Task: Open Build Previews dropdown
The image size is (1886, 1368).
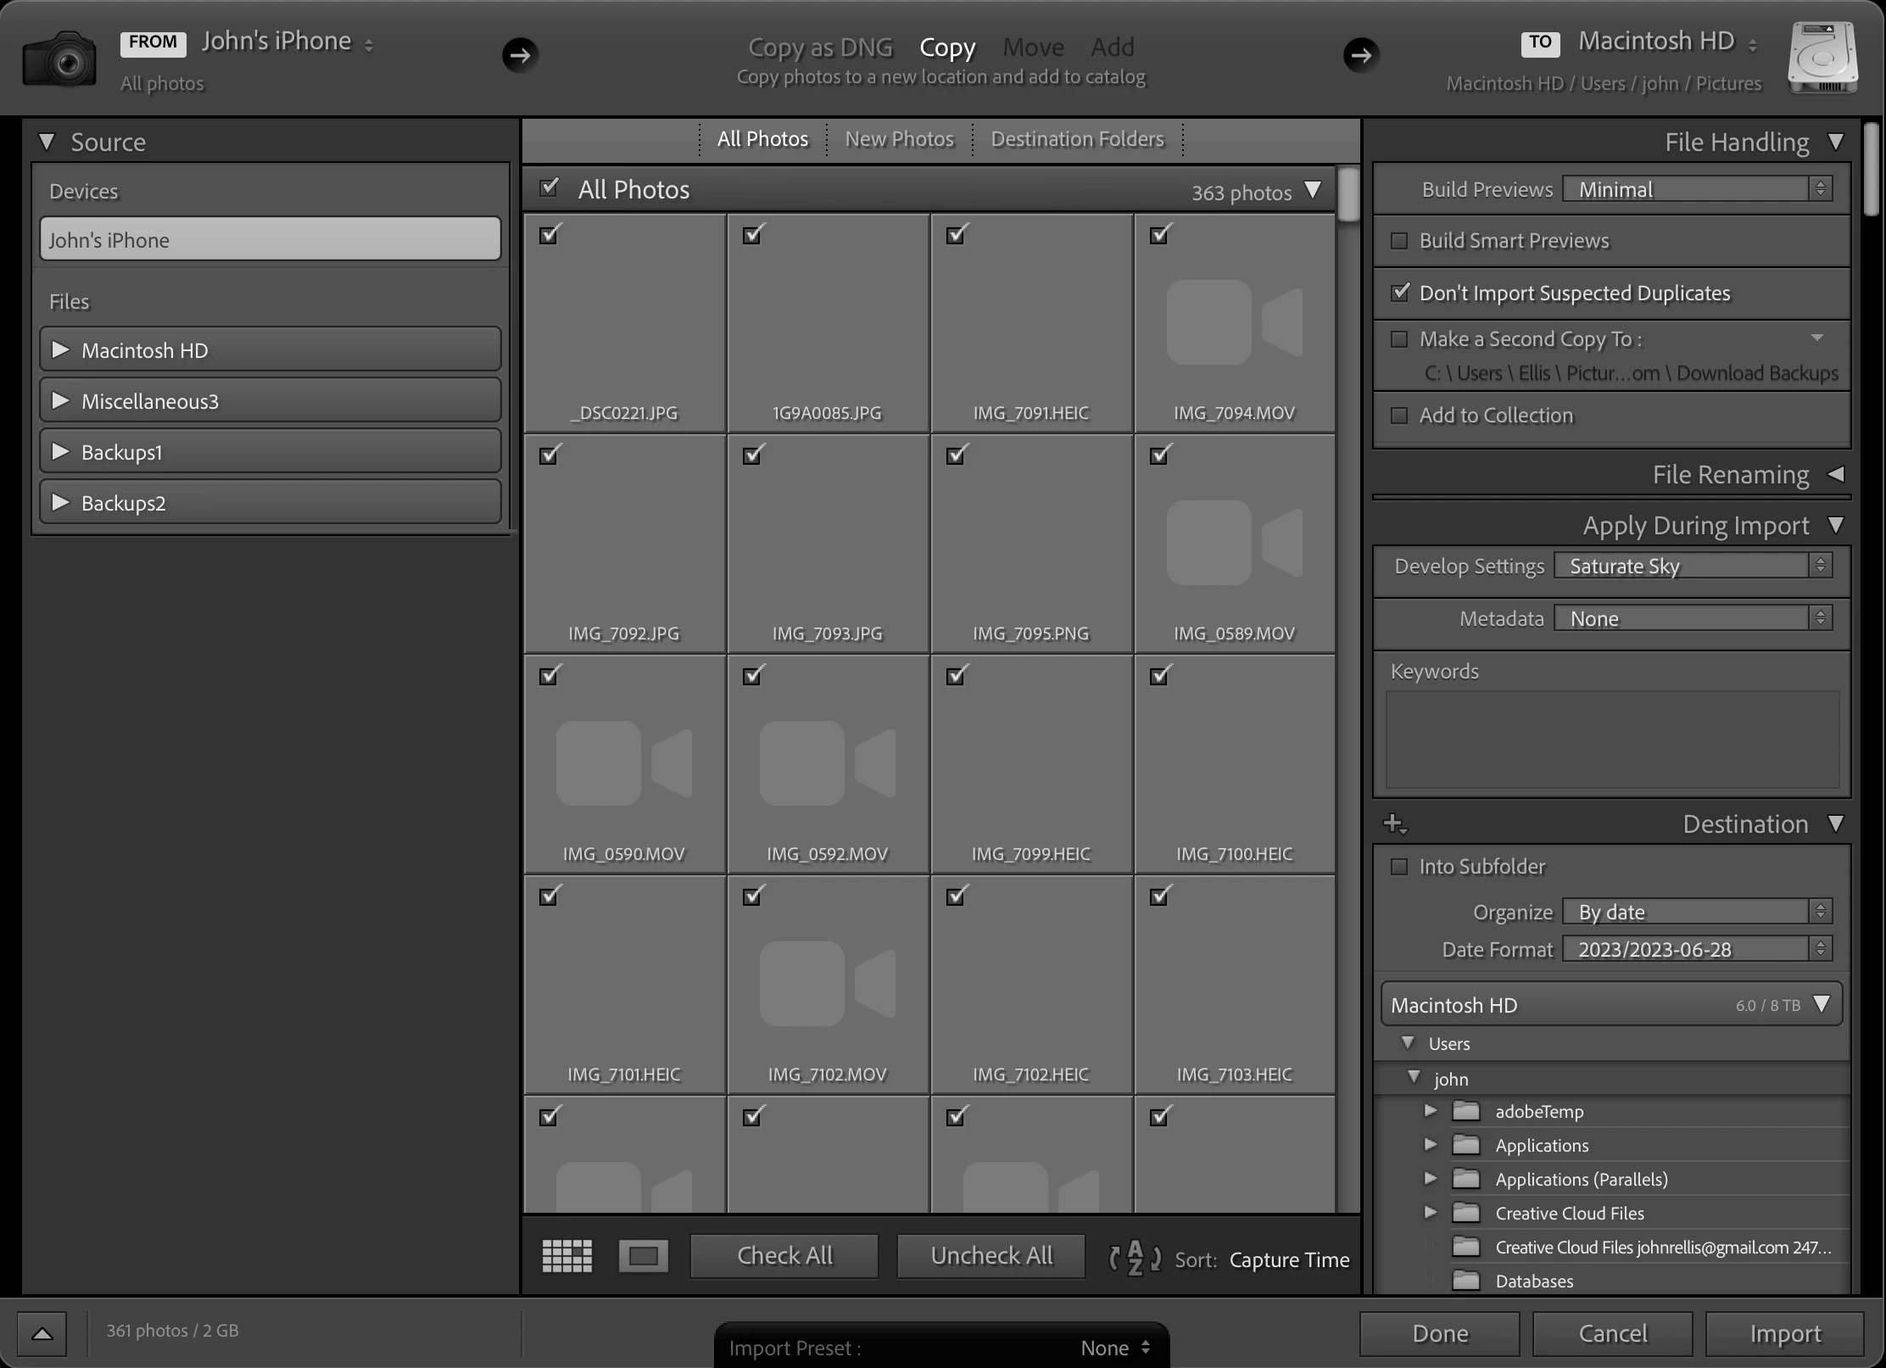Action: tap(1697, 189)
